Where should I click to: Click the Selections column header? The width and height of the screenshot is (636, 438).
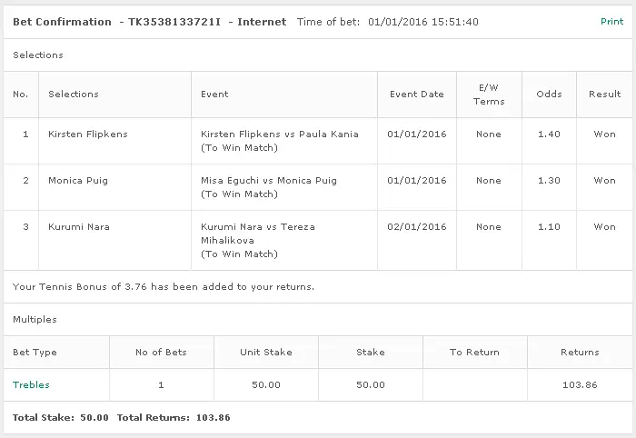point(74,94)
